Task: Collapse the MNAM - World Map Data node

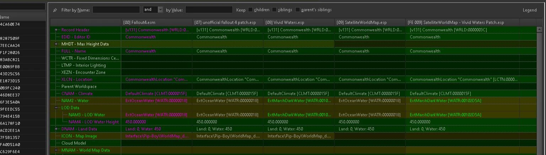Action: pos(56,150)
